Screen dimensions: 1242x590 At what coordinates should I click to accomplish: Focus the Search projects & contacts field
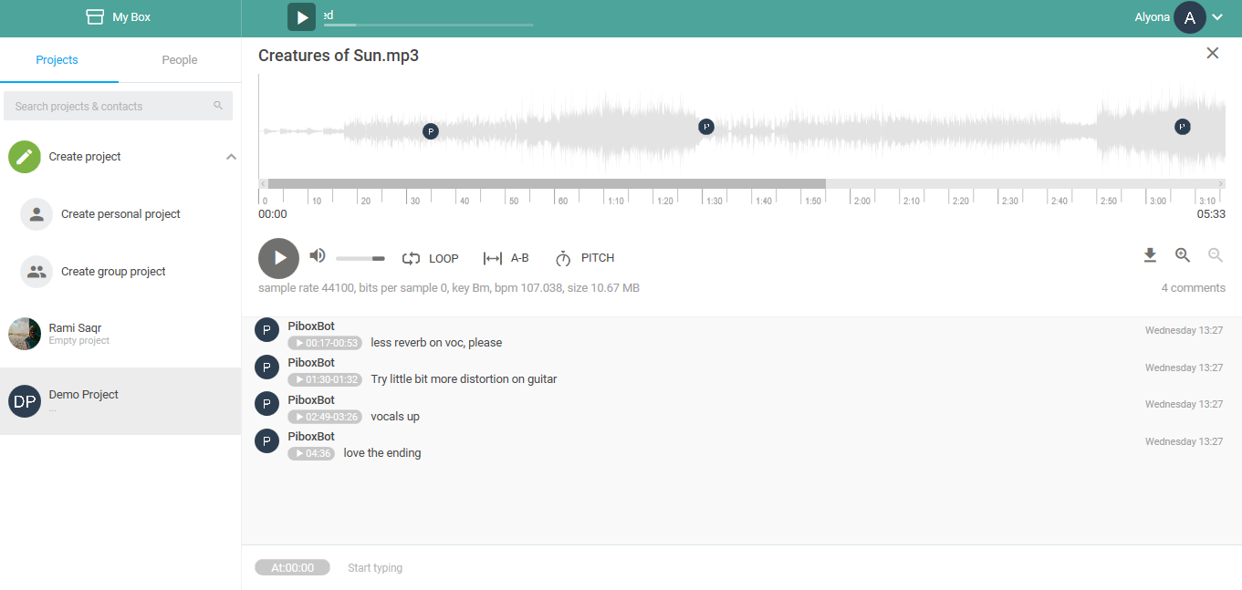[x=118, y=106]
